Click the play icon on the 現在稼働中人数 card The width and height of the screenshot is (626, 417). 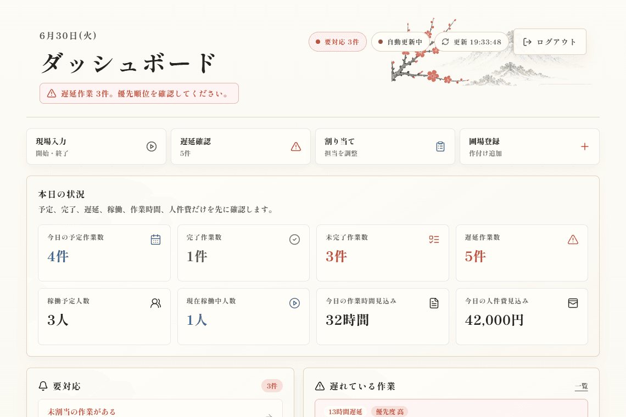coord(295,303)
